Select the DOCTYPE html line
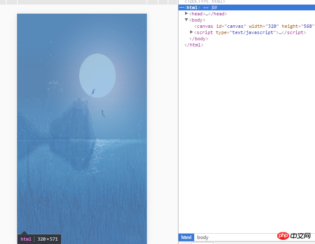This screenshot has width=315, height=244. pos(205,2)
